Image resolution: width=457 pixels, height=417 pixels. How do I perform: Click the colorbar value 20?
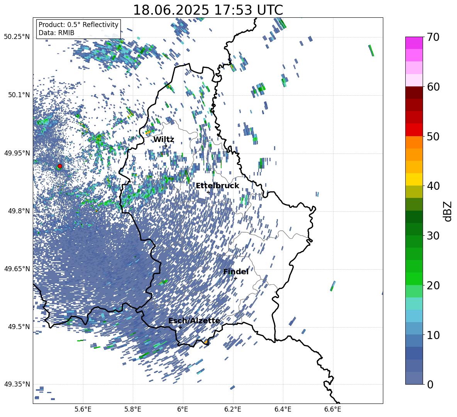coord(433,285)
